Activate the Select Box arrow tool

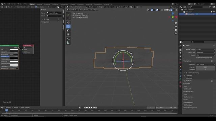68,14
